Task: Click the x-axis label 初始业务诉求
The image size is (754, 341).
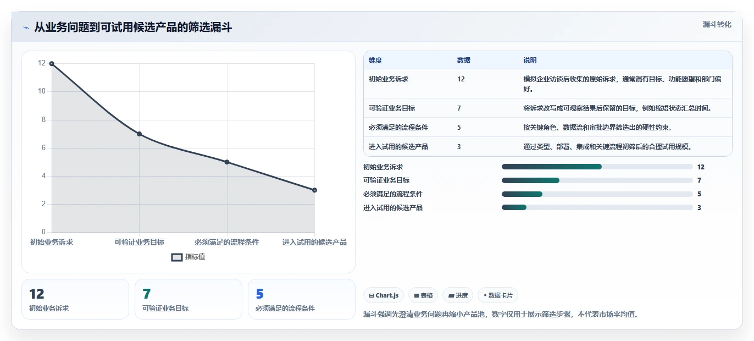Action: 52,242
